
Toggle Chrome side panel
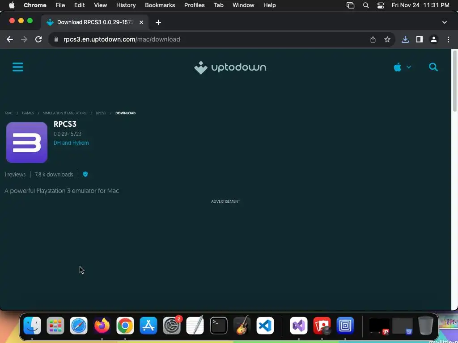[x=420, y=39]
